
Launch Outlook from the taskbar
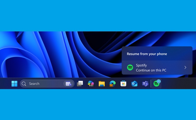[134, 84]
